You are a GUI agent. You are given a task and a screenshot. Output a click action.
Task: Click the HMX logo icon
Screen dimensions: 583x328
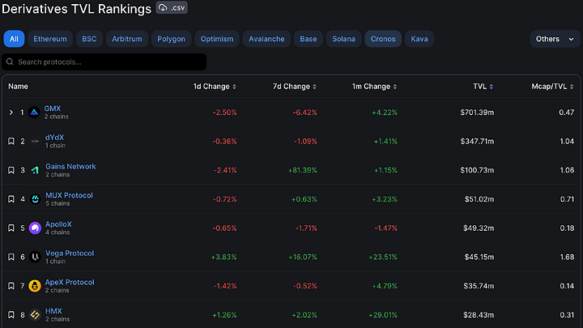35,315
